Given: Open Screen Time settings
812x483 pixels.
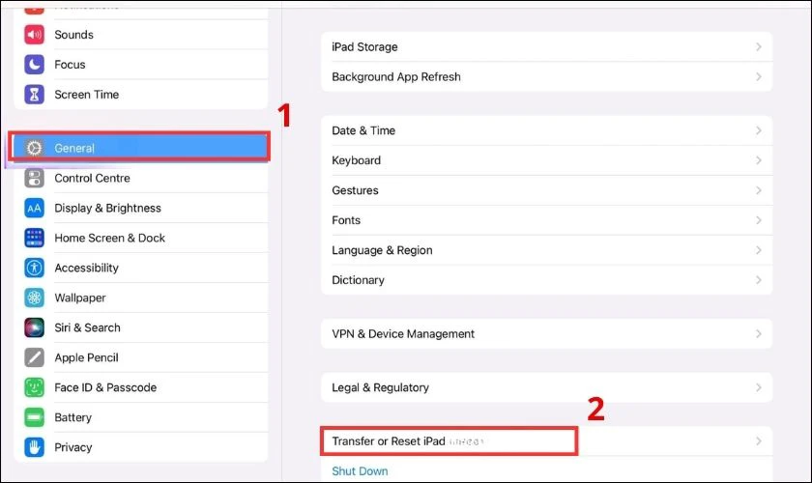Looking at the screenshot, I should point(141,95).
